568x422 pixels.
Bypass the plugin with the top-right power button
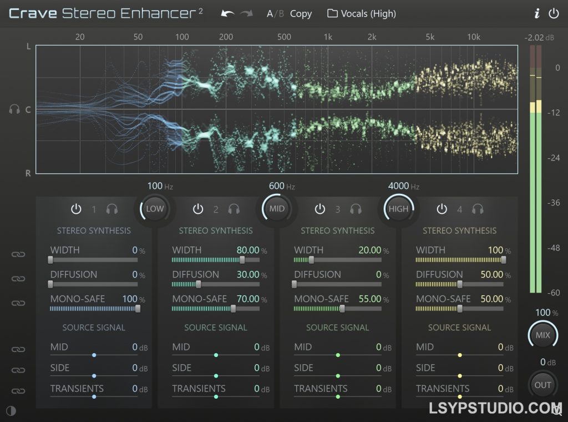click(x=554, y=13)
